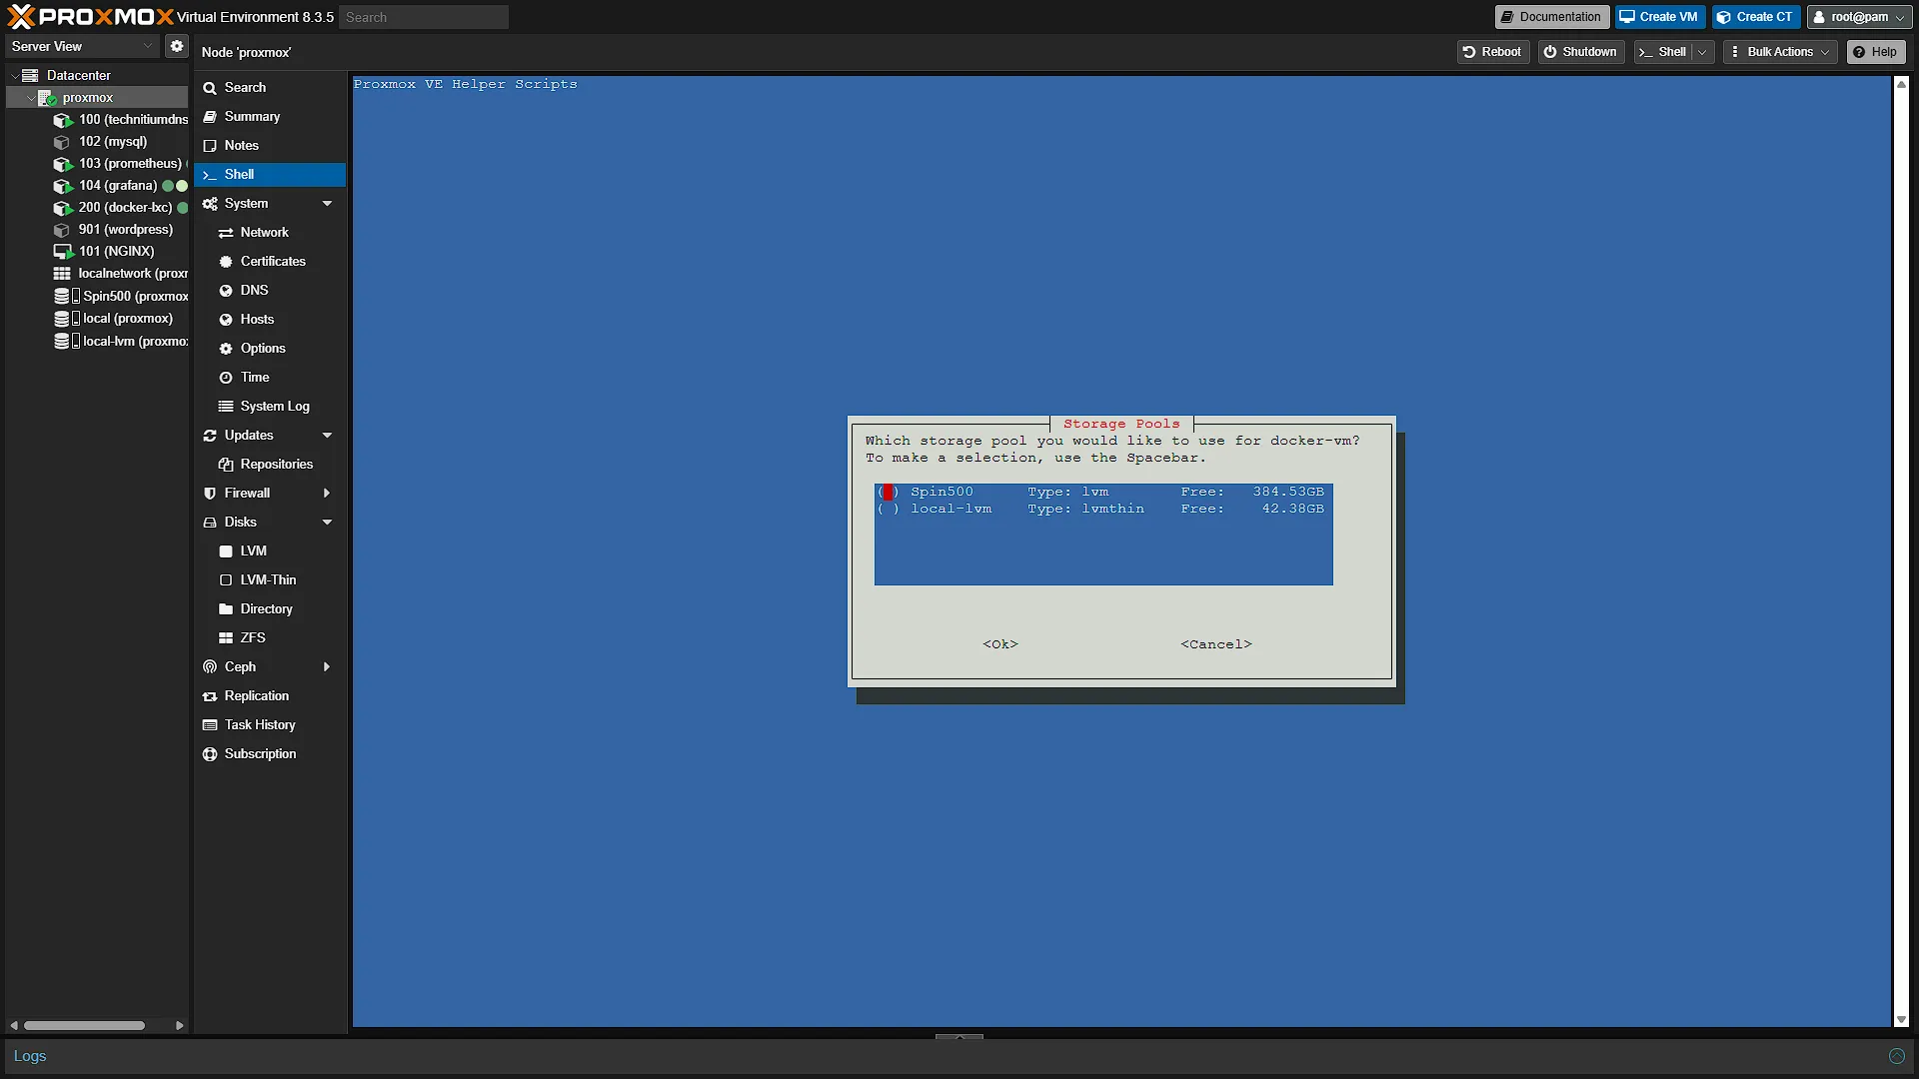Viewport: 1919px width, 1079px height.
Task: Click the Help button
Action: 1876,52
